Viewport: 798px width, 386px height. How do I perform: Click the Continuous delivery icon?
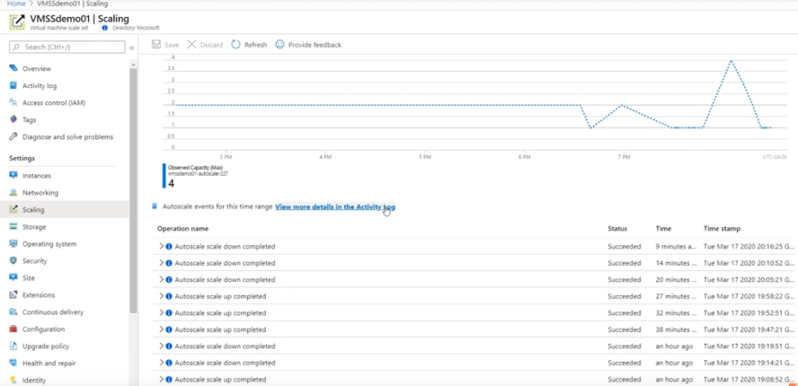[13, 312]
